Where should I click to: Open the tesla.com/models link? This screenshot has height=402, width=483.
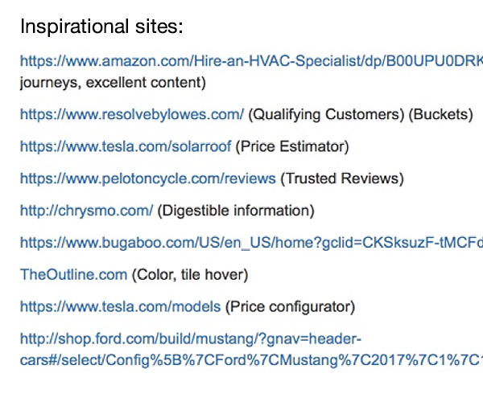(x=121, y=306)
